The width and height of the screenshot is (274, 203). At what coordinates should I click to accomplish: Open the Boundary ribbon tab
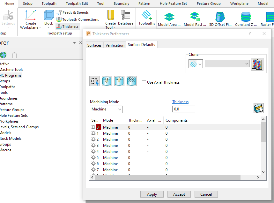tap(121, 4)
